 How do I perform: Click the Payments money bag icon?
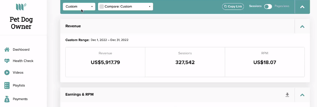pyautogui.click(x=7, y=99)
